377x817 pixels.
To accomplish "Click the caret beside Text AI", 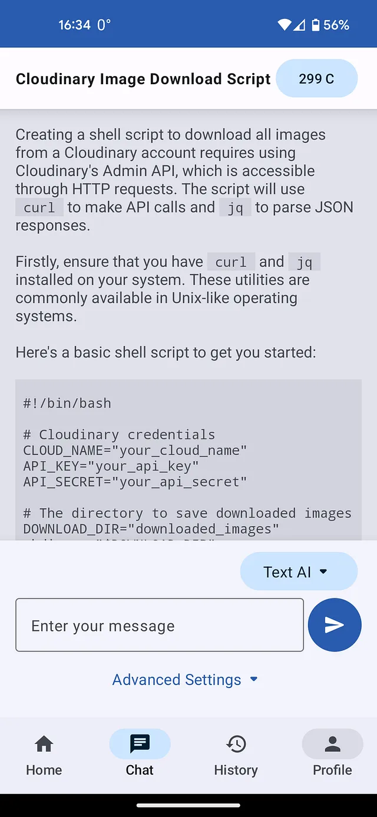I will pos(323,571).
